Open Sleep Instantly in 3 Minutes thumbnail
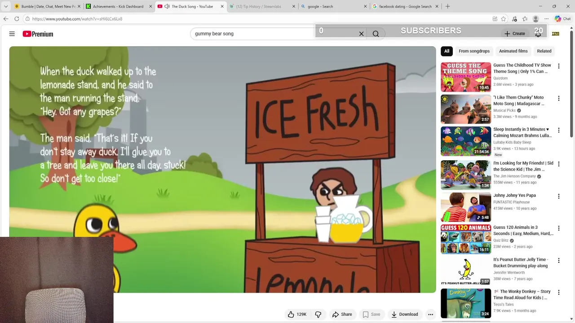 pos(466,141)
